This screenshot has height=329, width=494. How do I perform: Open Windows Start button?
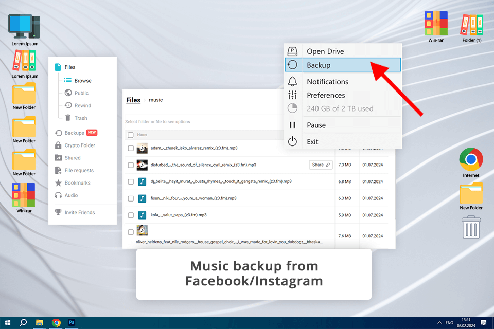tap(8, 323)
